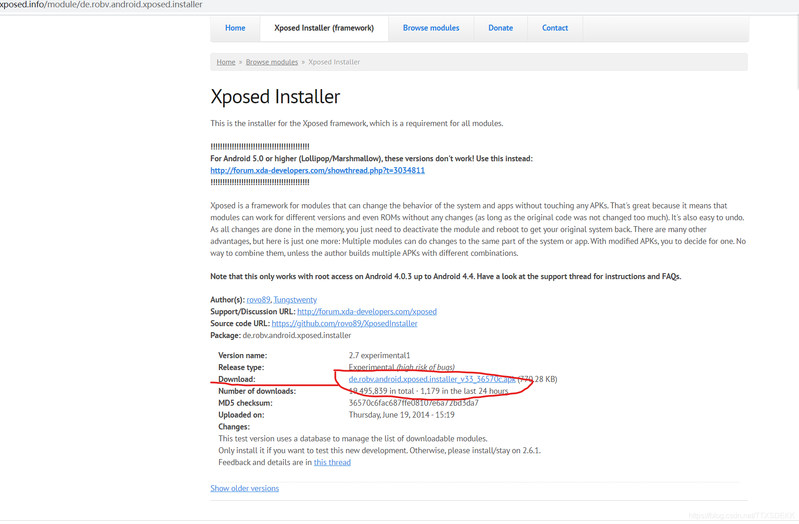Screen dimensions: 799x524
Task: Click the address bar URL text
Action: coord(101,5)
